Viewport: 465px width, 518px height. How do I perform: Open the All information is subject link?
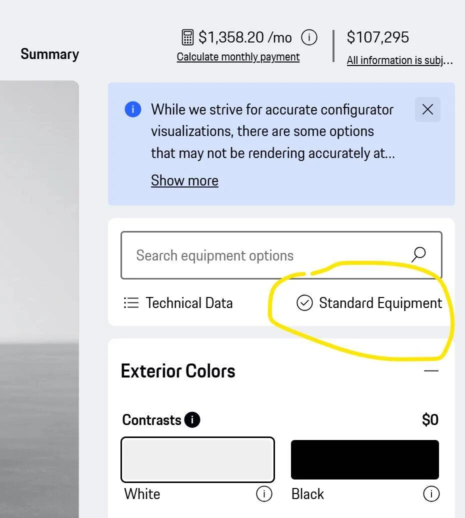[399, 60]
